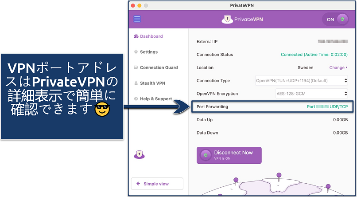The image size is (357, 197).
Task: Click the Connection Guard icon
Action: (x=136, y=67)
